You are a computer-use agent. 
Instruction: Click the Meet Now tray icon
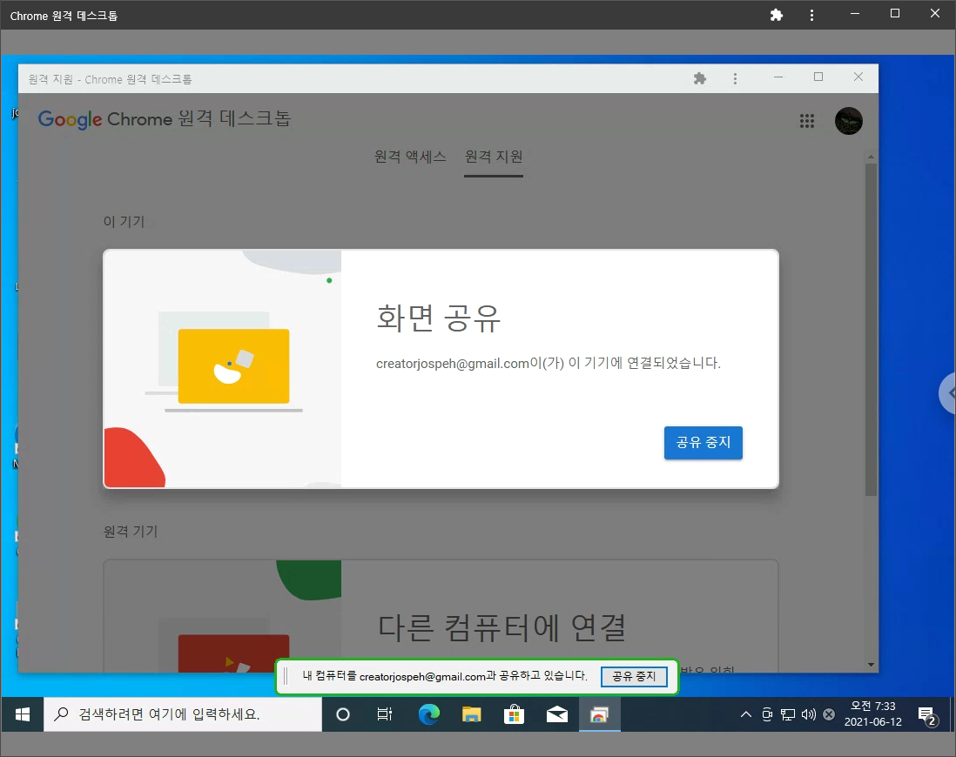(x=768, y=714)
